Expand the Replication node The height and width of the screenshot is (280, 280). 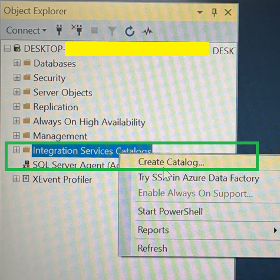[x=17, y=106]
